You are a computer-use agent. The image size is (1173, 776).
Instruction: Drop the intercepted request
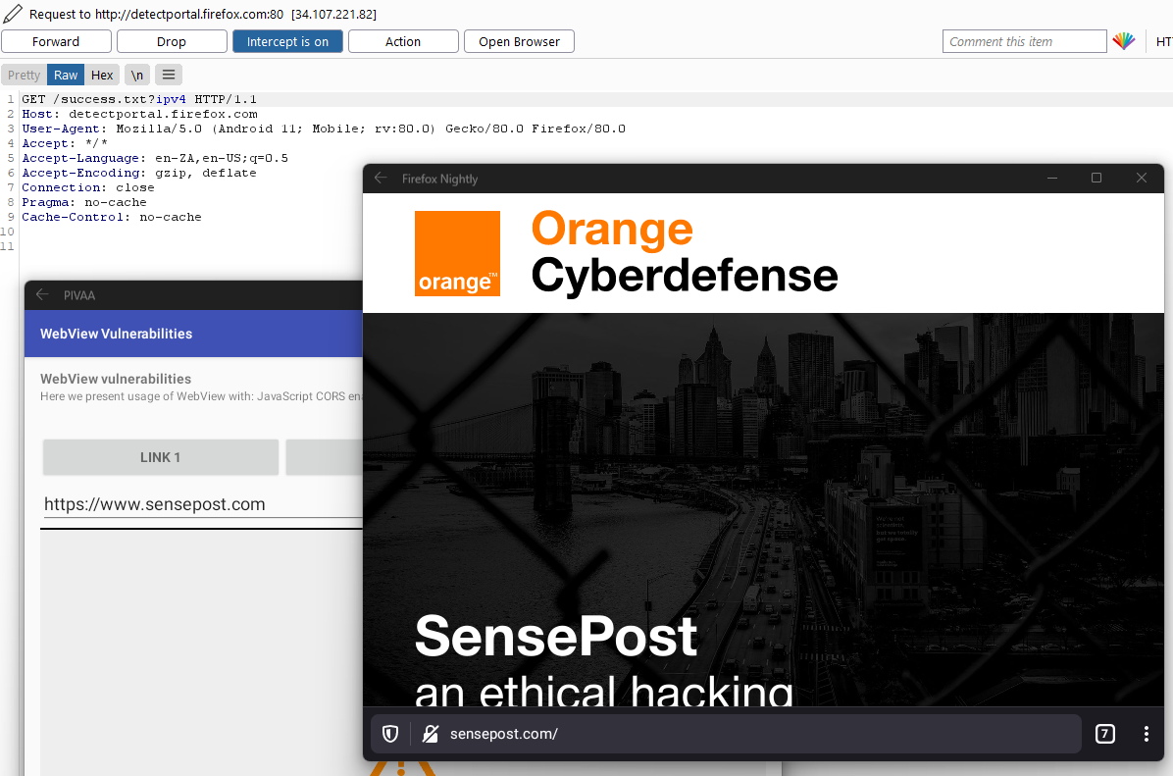coord(172,41)
